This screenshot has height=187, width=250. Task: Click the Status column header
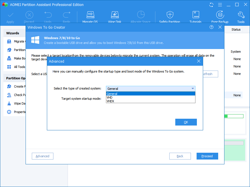pos(236,29)
